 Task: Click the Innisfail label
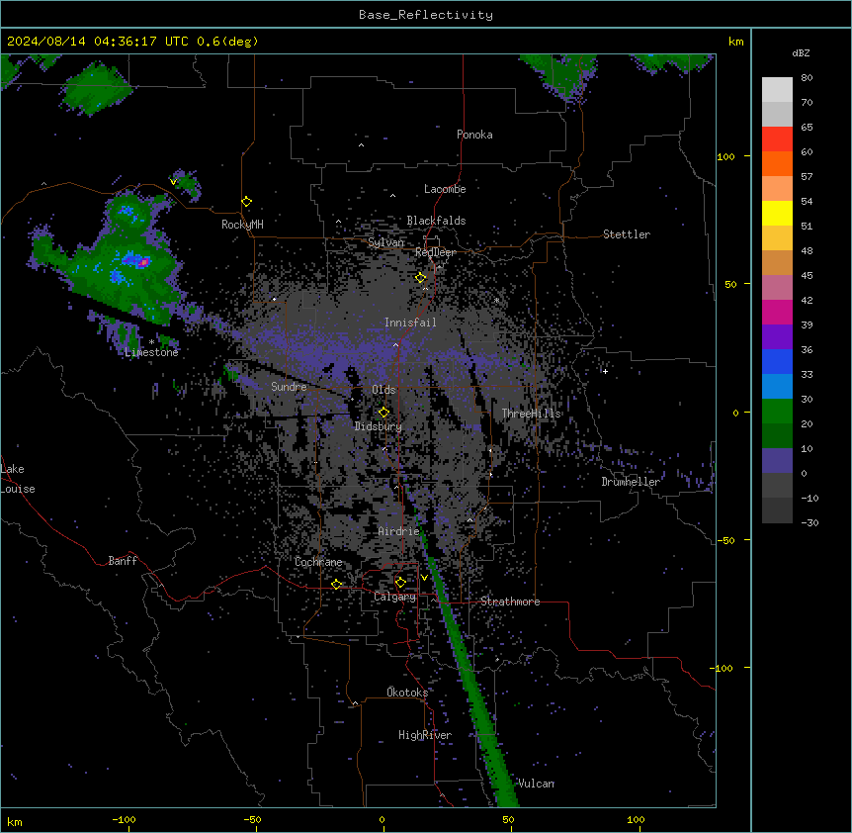click(x=410, y=323)
